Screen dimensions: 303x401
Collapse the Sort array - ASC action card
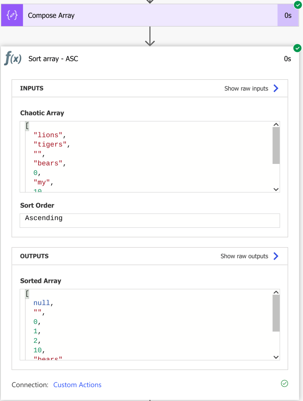point(53,58)
